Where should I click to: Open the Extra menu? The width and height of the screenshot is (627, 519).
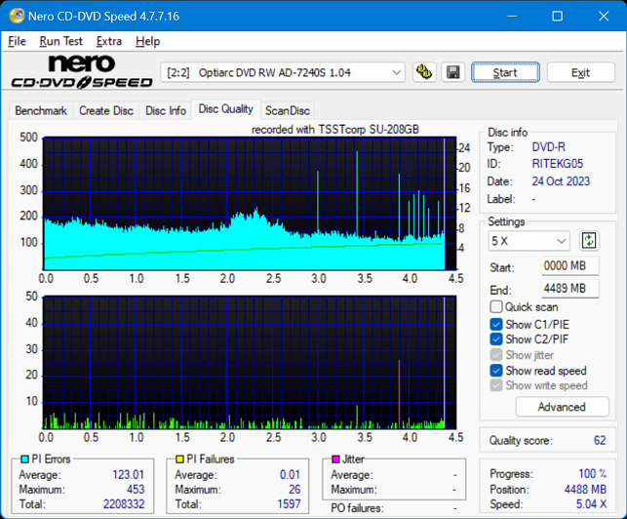[x=109, y=41]
